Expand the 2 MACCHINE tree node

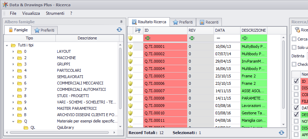tap(13, 58)
